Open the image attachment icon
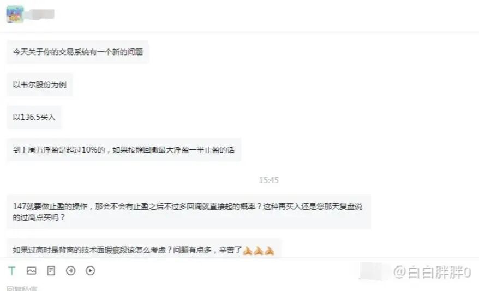The height and width of the screenshot is (291, 479). (x=32, y=270)
